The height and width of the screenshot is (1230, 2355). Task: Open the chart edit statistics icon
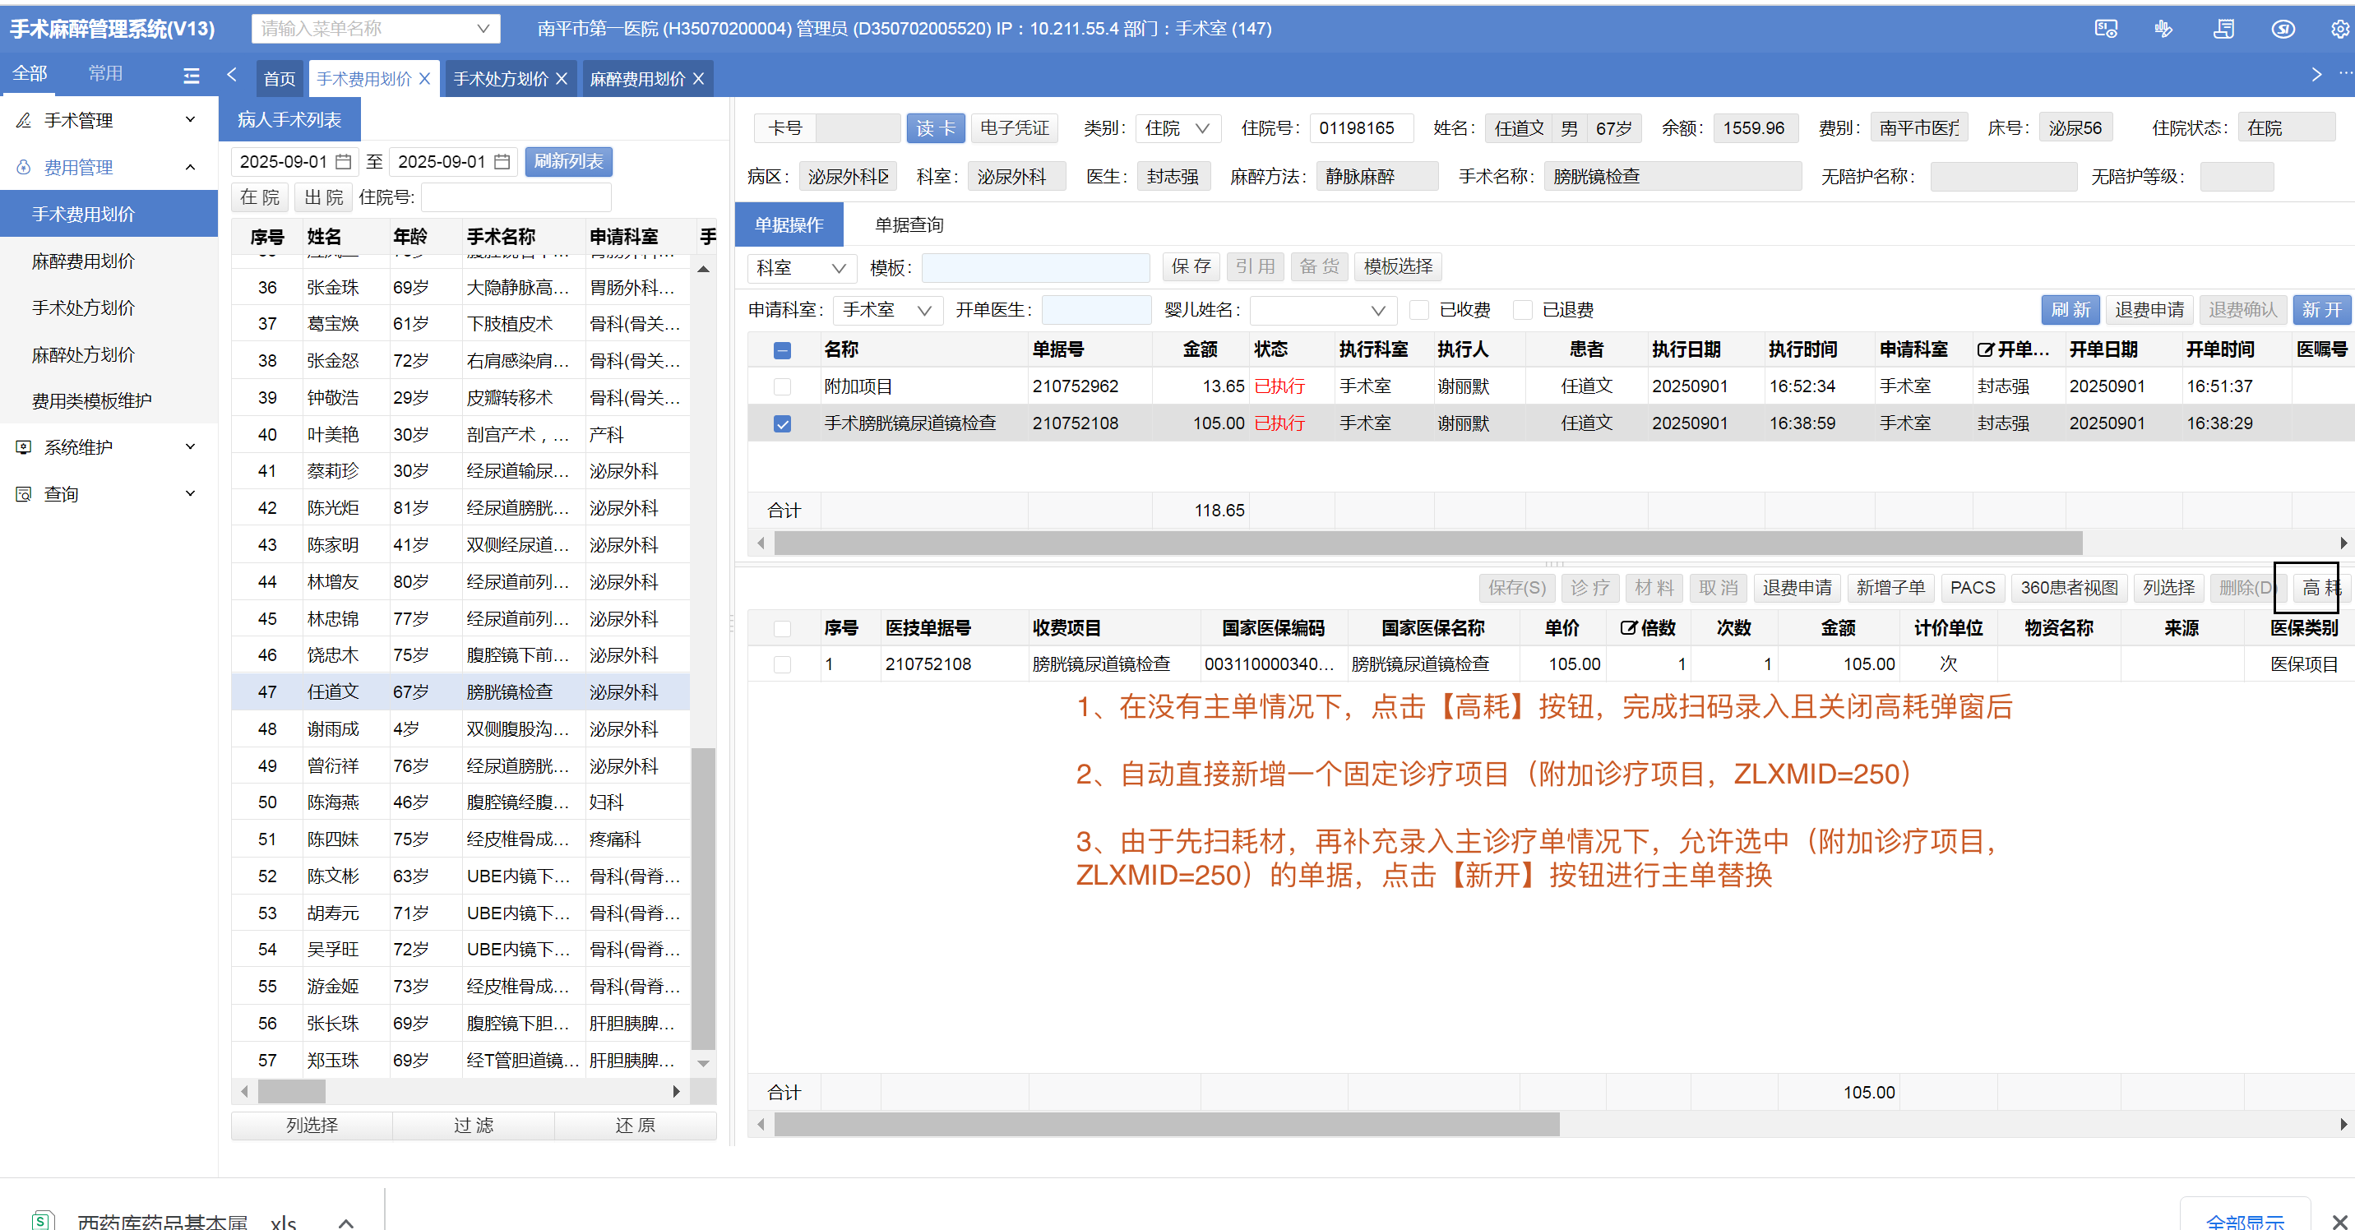coord(2163,30)
